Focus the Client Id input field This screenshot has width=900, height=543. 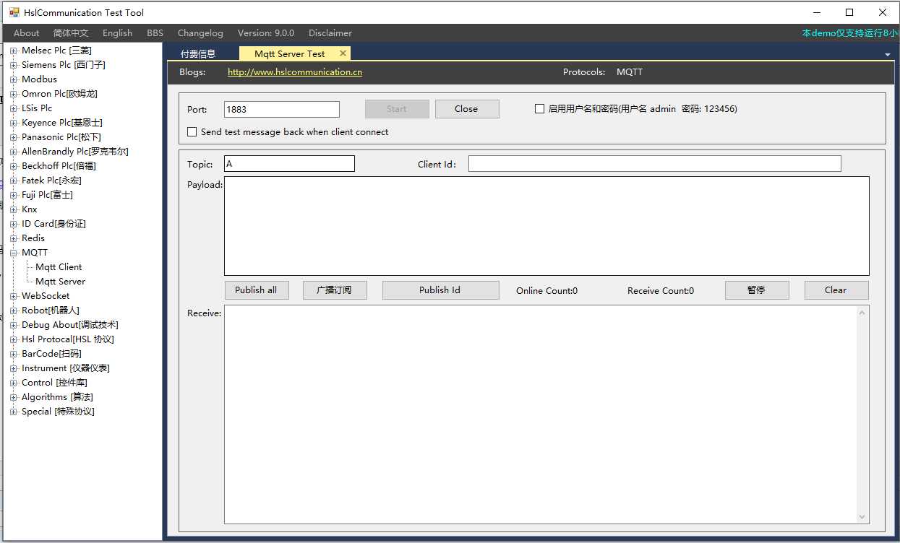(655, 164)
